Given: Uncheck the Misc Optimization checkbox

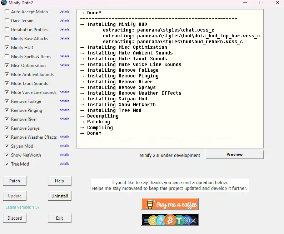Looking at the screenshot, I should coord(7,66).
